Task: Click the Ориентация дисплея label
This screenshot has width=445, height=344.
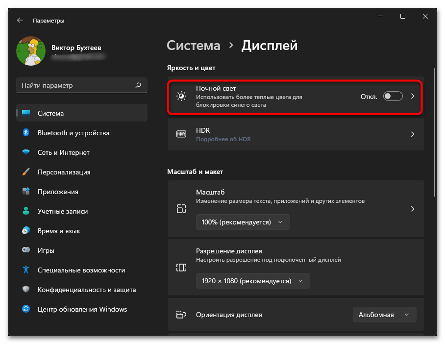Action: pyautogui.click(x=229, y=315)
